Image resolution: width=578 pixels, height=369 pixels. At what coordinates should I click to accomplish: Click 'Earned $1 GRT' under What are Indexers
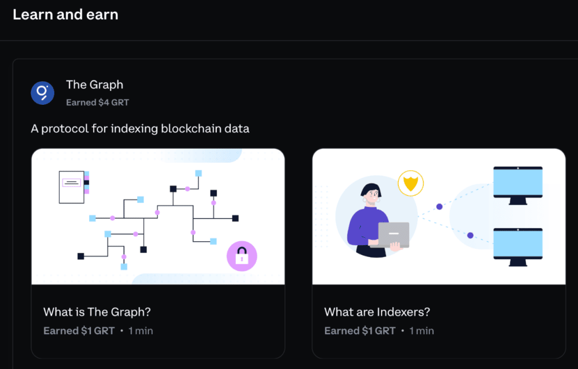(360, 331)
